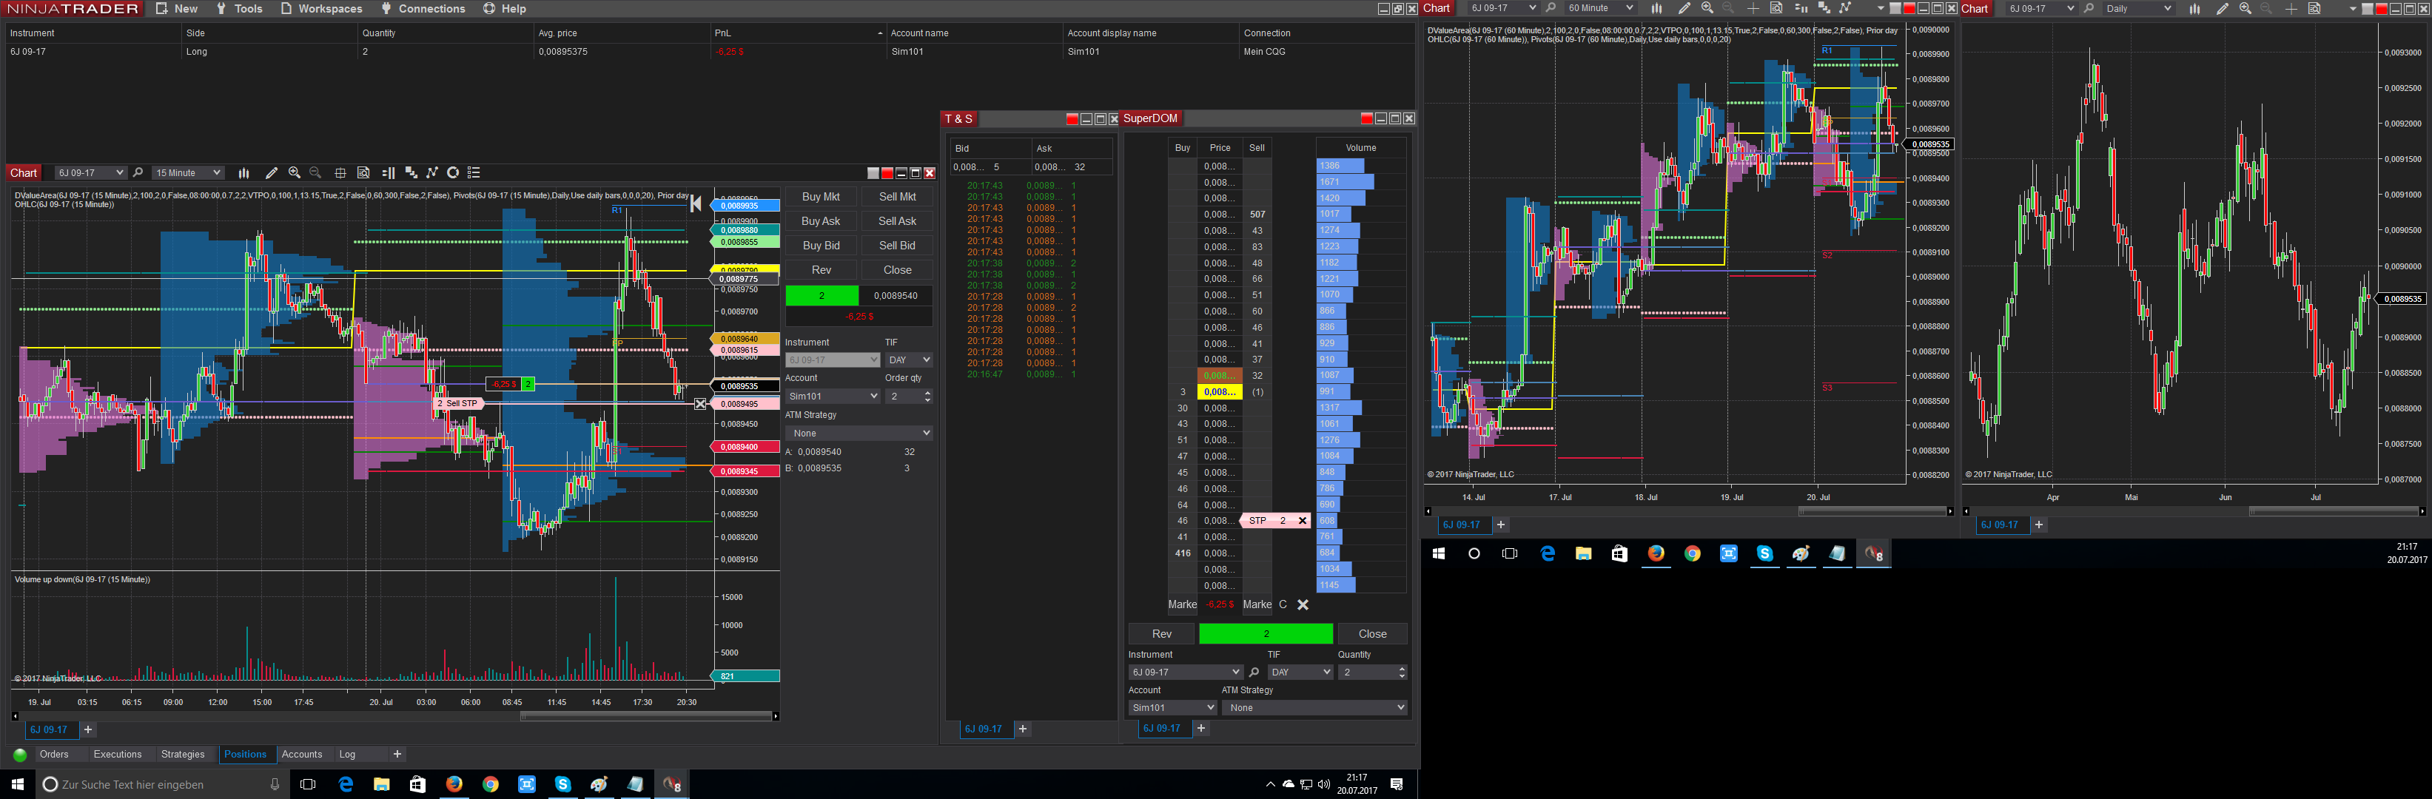
Task: Click grey link swatch in 60 Minute chart
Action: click(1895, 8)
